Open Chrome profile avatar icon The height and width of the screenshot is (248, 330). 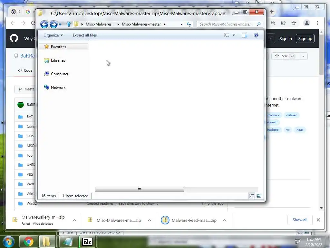click(x=307, y=23)
